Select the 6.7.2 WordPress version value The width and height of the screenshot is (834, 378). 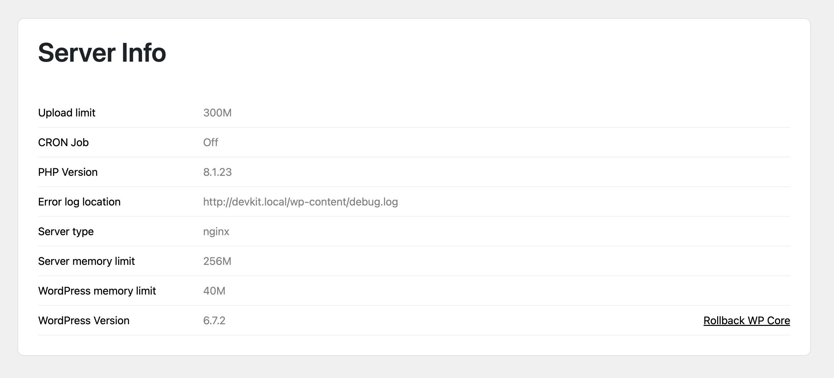coord(214,321)
